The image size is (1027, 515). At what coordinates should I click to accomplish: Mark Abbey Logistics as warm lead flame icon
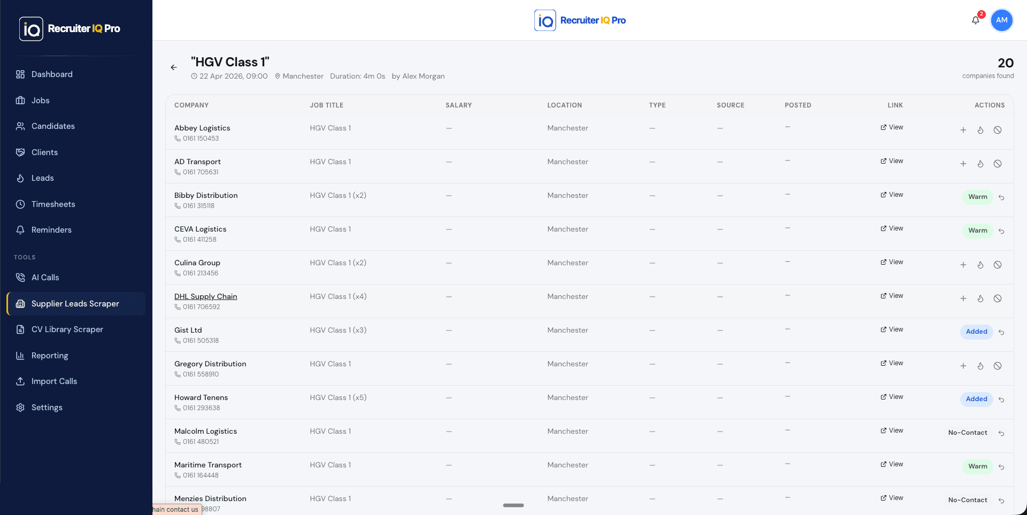[980, 130]
